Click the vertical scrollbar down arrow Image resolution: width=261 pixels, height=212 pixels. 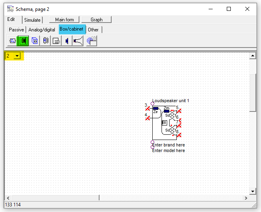(253, 191)
